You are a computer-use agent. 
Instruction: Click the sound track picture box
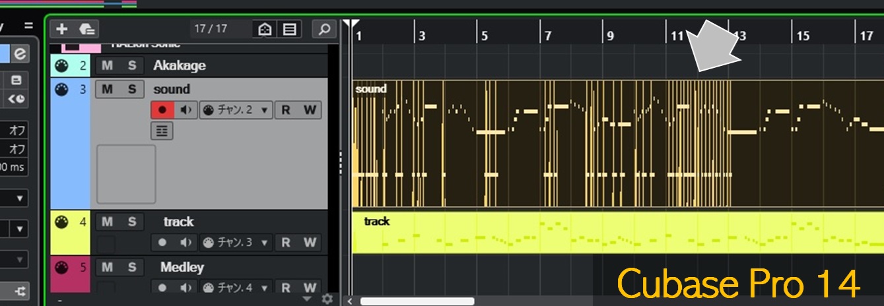[x=126, y=174]
